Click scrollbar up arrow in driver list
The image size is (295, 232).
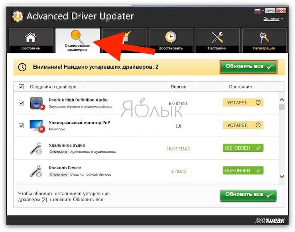click(x=281, y=100)
